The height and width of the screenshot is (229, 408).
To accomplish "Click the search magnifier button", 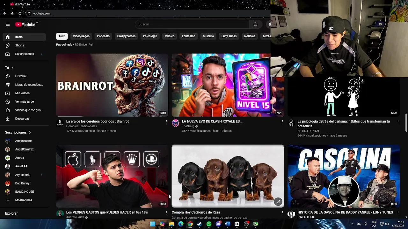I will click(255, 24).
